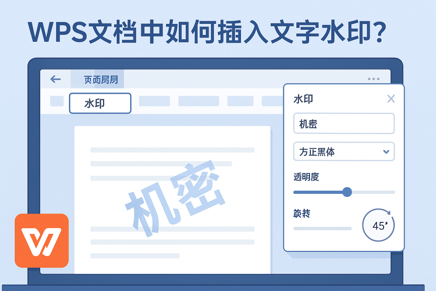Click the 机密 watermark text field
436x291 pixels.
[x=344, y=124]
